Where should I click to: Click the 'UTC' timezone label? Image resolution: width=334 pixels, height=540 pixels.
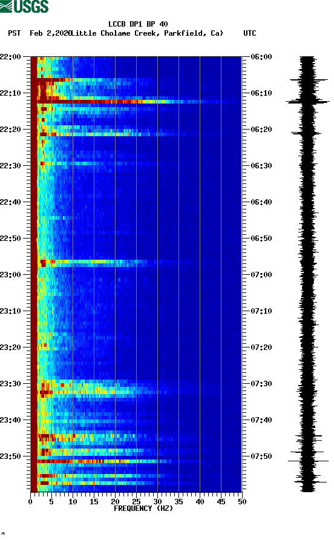click(x=250, y=33)
